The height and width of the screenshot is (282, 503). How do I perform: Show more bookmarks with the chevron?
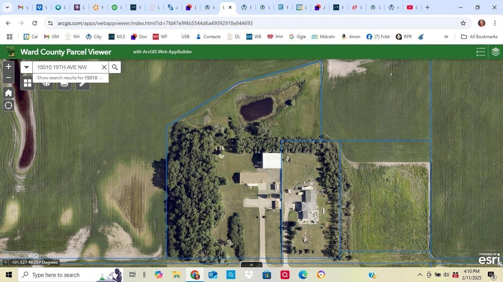pyautogui.click(x=446, y=37)
